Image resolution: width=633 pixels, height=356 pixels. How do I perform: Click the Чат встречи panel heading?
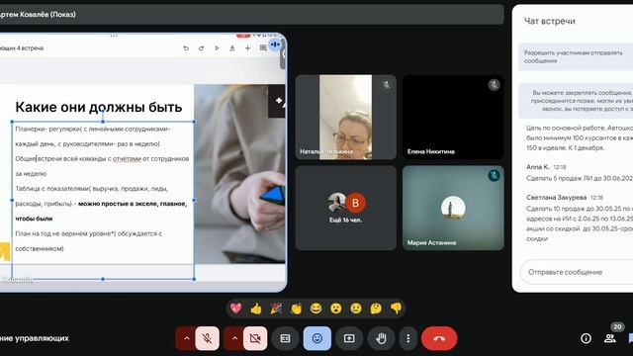pos(550,21)
